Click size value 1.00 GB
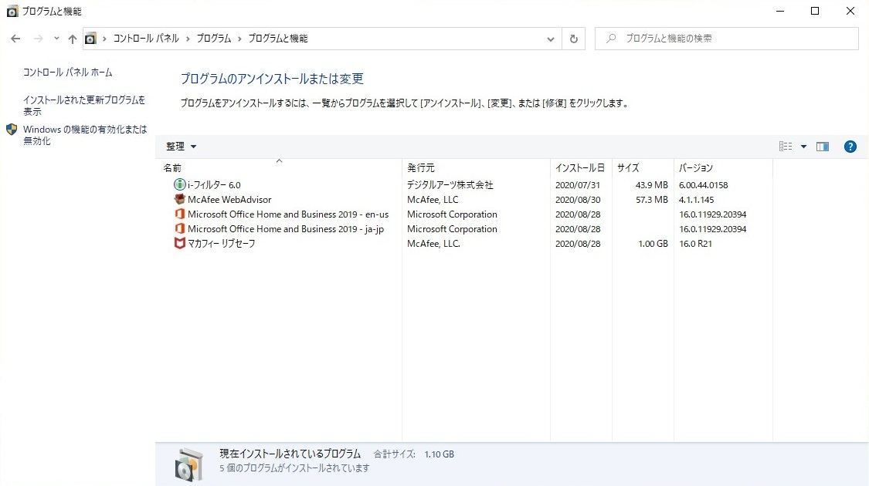Viewport: 869px width, 486px height. [653, 244]
